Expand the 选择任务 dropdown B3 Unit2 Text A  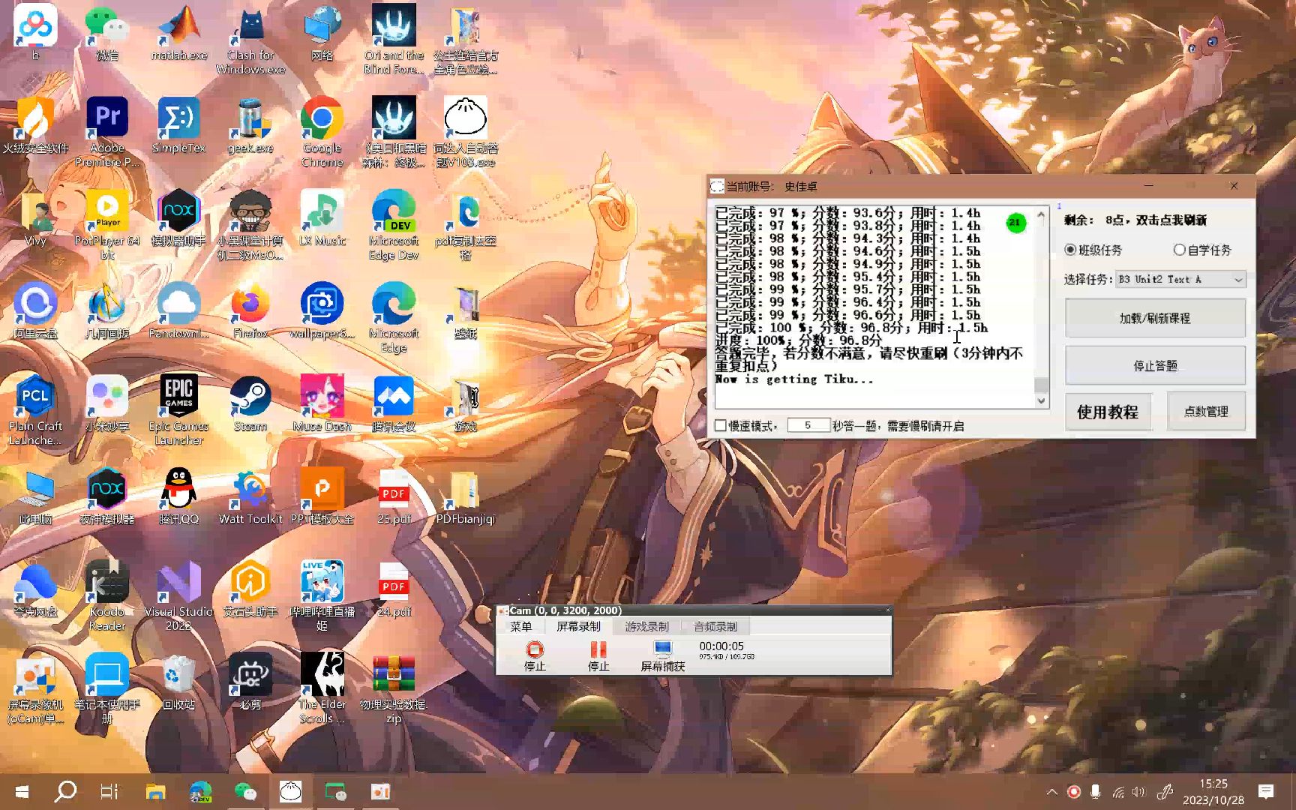[x=1180, y=279]
